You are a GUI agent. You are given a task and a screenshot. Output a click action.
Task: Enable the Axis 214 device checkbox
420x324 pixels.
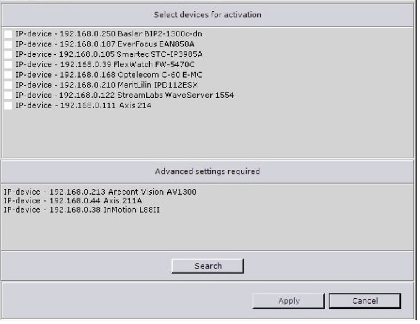point(8,105)
